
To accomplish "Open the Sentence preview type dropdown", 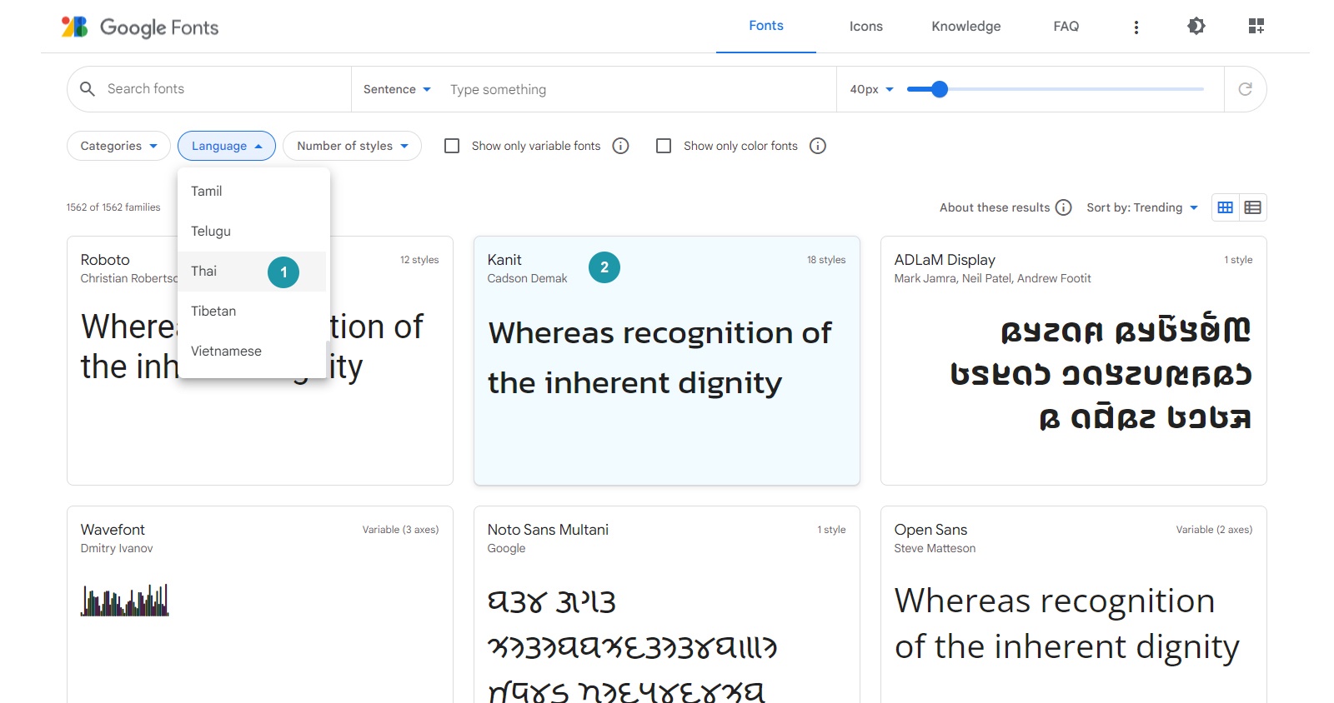I will (397, 89).
